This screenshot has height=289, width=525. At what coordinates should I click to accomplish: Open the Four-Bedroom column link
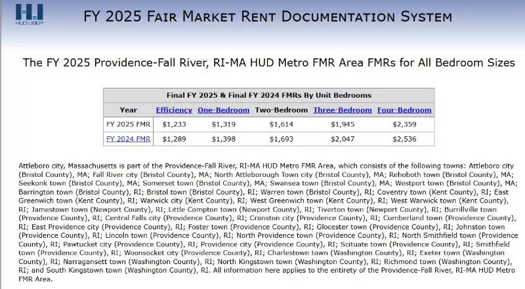click(x=404, y=110)
